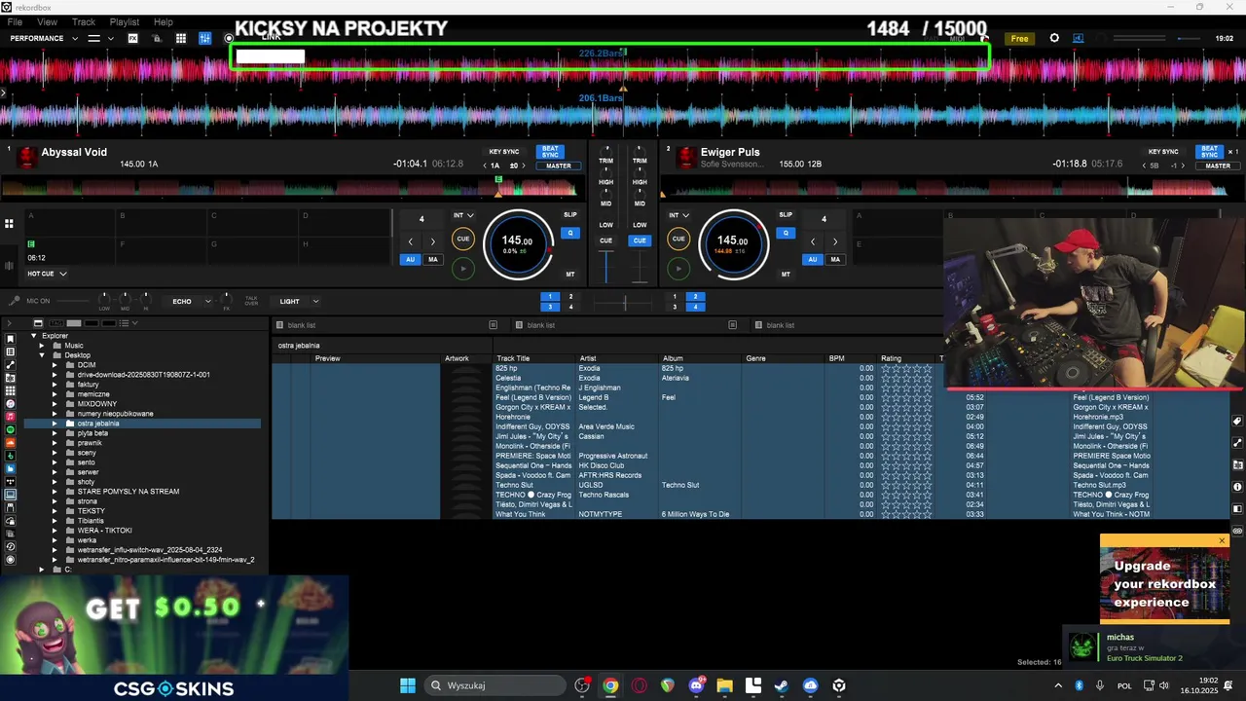Show the deck 1 pad grid view

(9, 223)
